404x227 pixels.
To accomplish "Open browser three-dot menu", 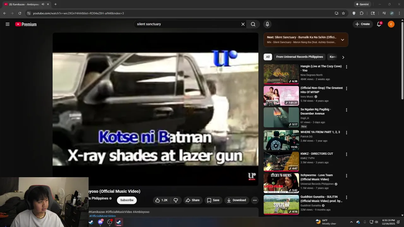I will (399, 13).
